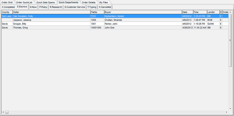Select the Order Details tab
The width and height of the screenshot is (234, 116).
[x=88, y=2]
